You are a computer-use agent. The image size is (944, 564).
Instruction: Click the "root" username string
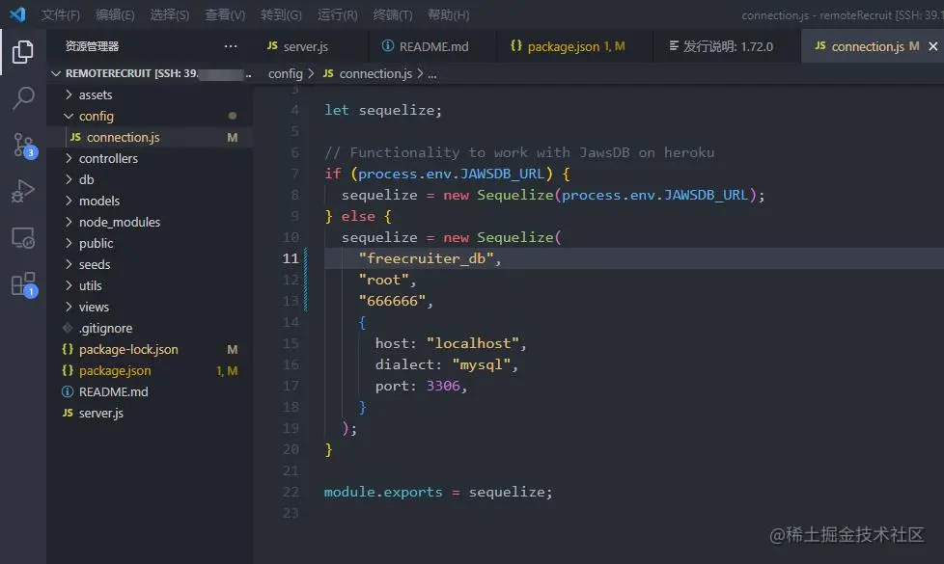point(383,280)
